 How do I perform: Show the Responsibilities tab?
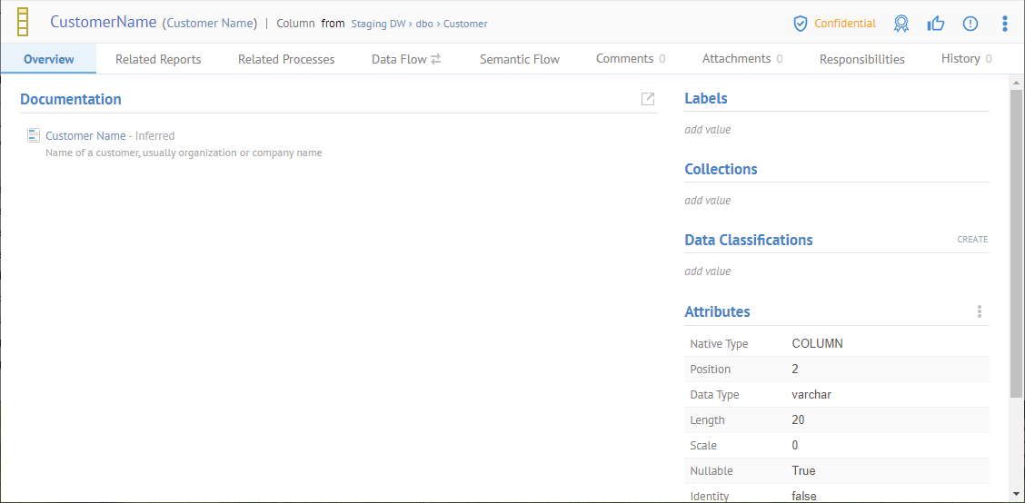pyautogui.click(x=861, y=59)
